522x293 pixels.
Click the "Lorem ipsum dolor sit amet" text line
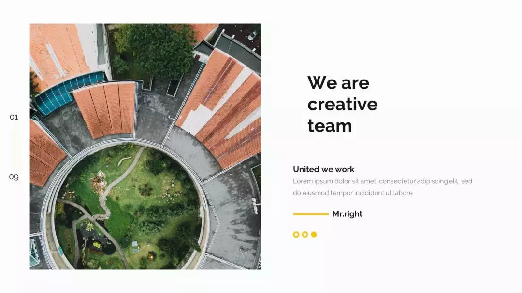pyautogui.click(x=382, y=181)
